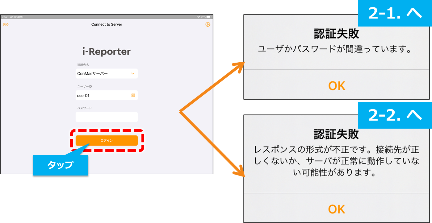Tap the Wi-Fi status icon
Image resolution: width=432 pixels, height=223 pixels.
[198, 17]
